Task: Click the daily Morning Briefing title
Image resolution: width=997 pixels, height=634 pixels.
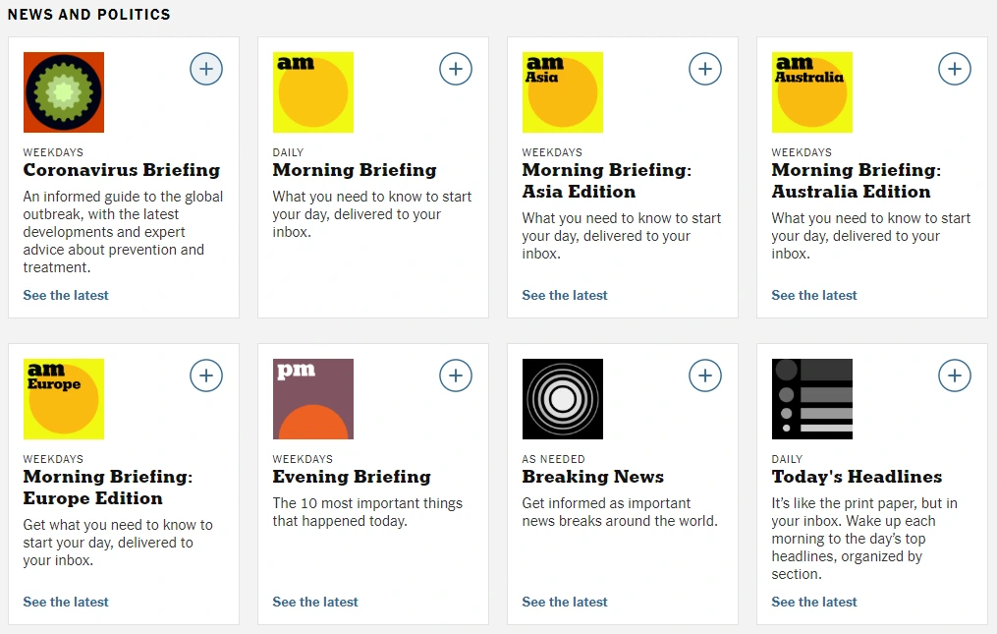Action: 355,170
